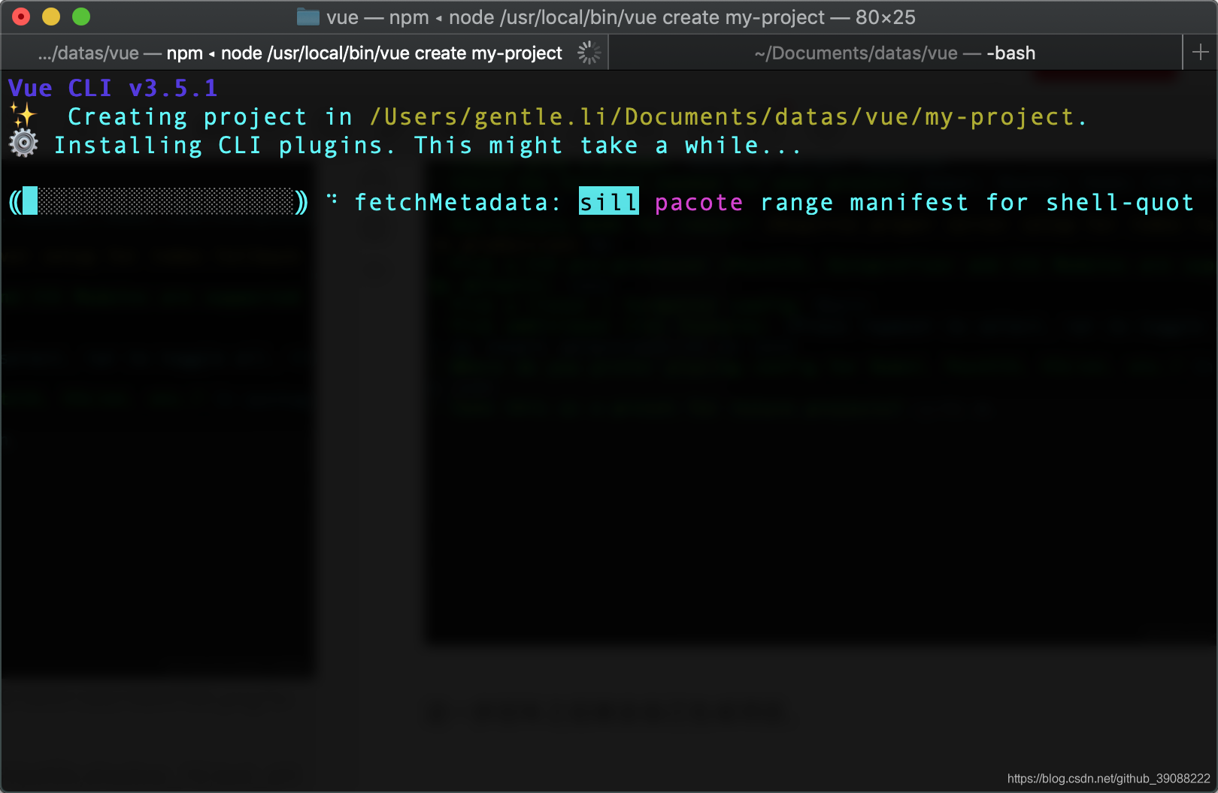Click 'range manifest for shell-quot' text
This screenshot has width=1218, height=793.
[977, 203]
